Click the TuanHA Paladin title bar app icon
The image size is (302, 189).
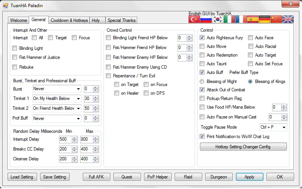[x=6, y=6]
